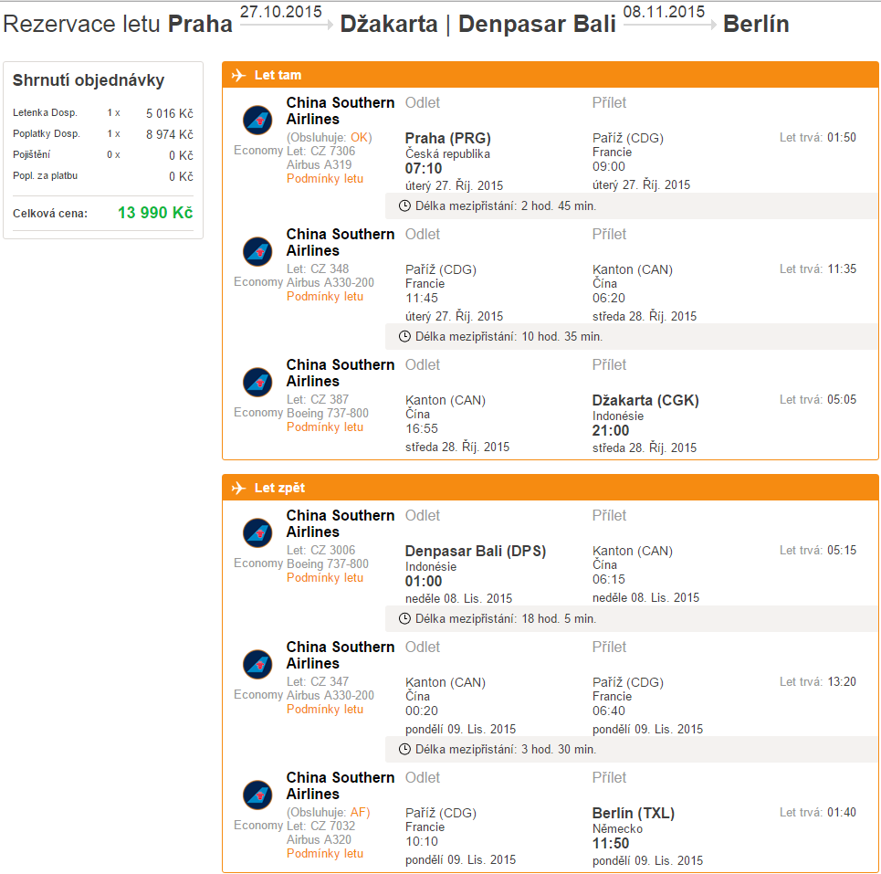Screen dimensions: 881x874
Task: Click clock icon beside 2 hod. 45 min. layover
Action: [404, 205]
